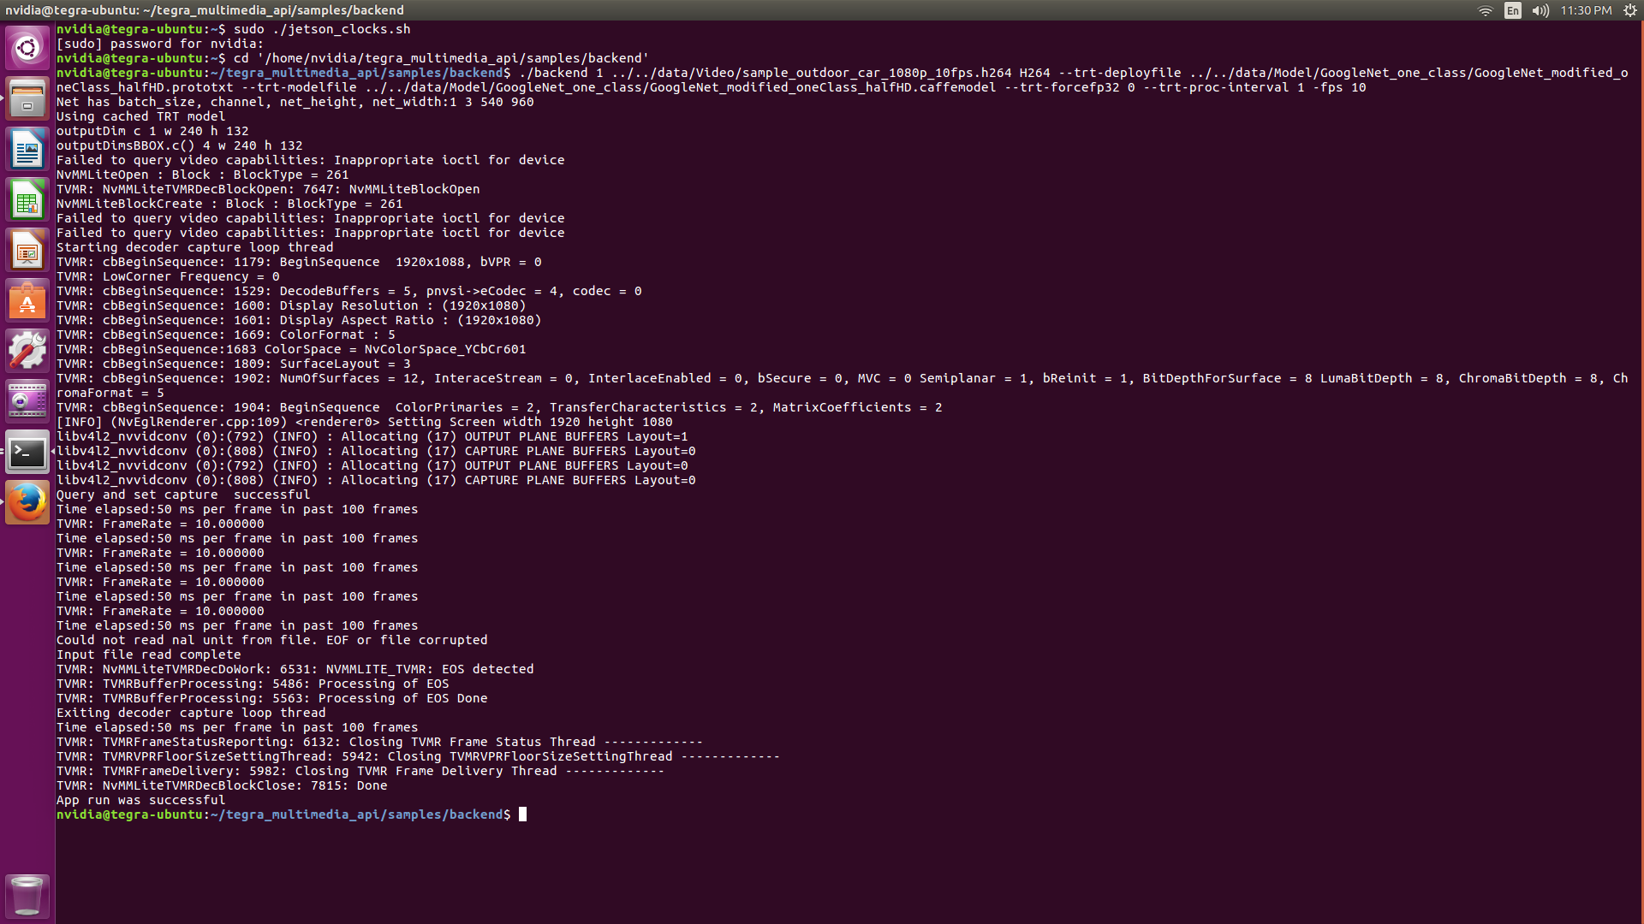The image size is (1644, 924).
Task: Open the sound volume indicator menu
Action: click(x=1540, y=10)
